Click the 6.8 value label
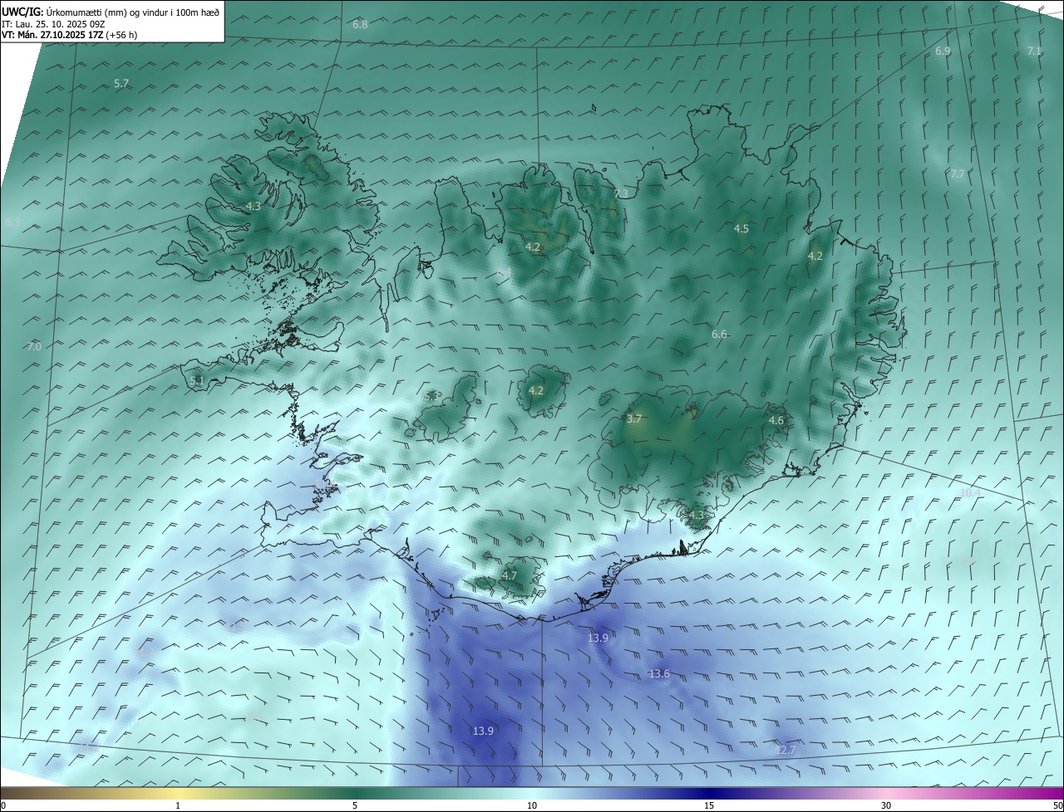This screenshot has width=1064, height=812. point(360,24)
